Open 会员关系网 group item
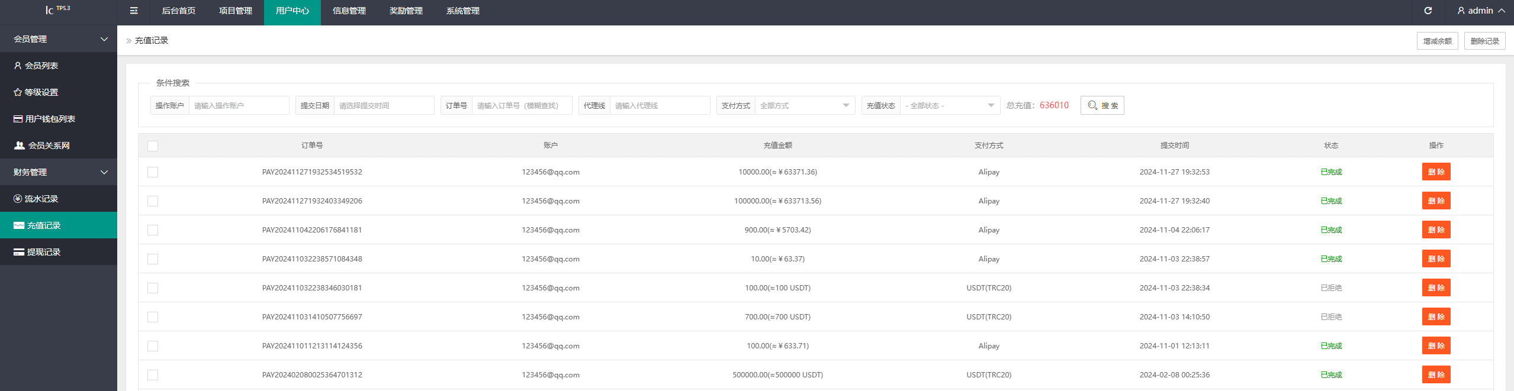This screenshot has width=1514, height=391. click(59, 146)
